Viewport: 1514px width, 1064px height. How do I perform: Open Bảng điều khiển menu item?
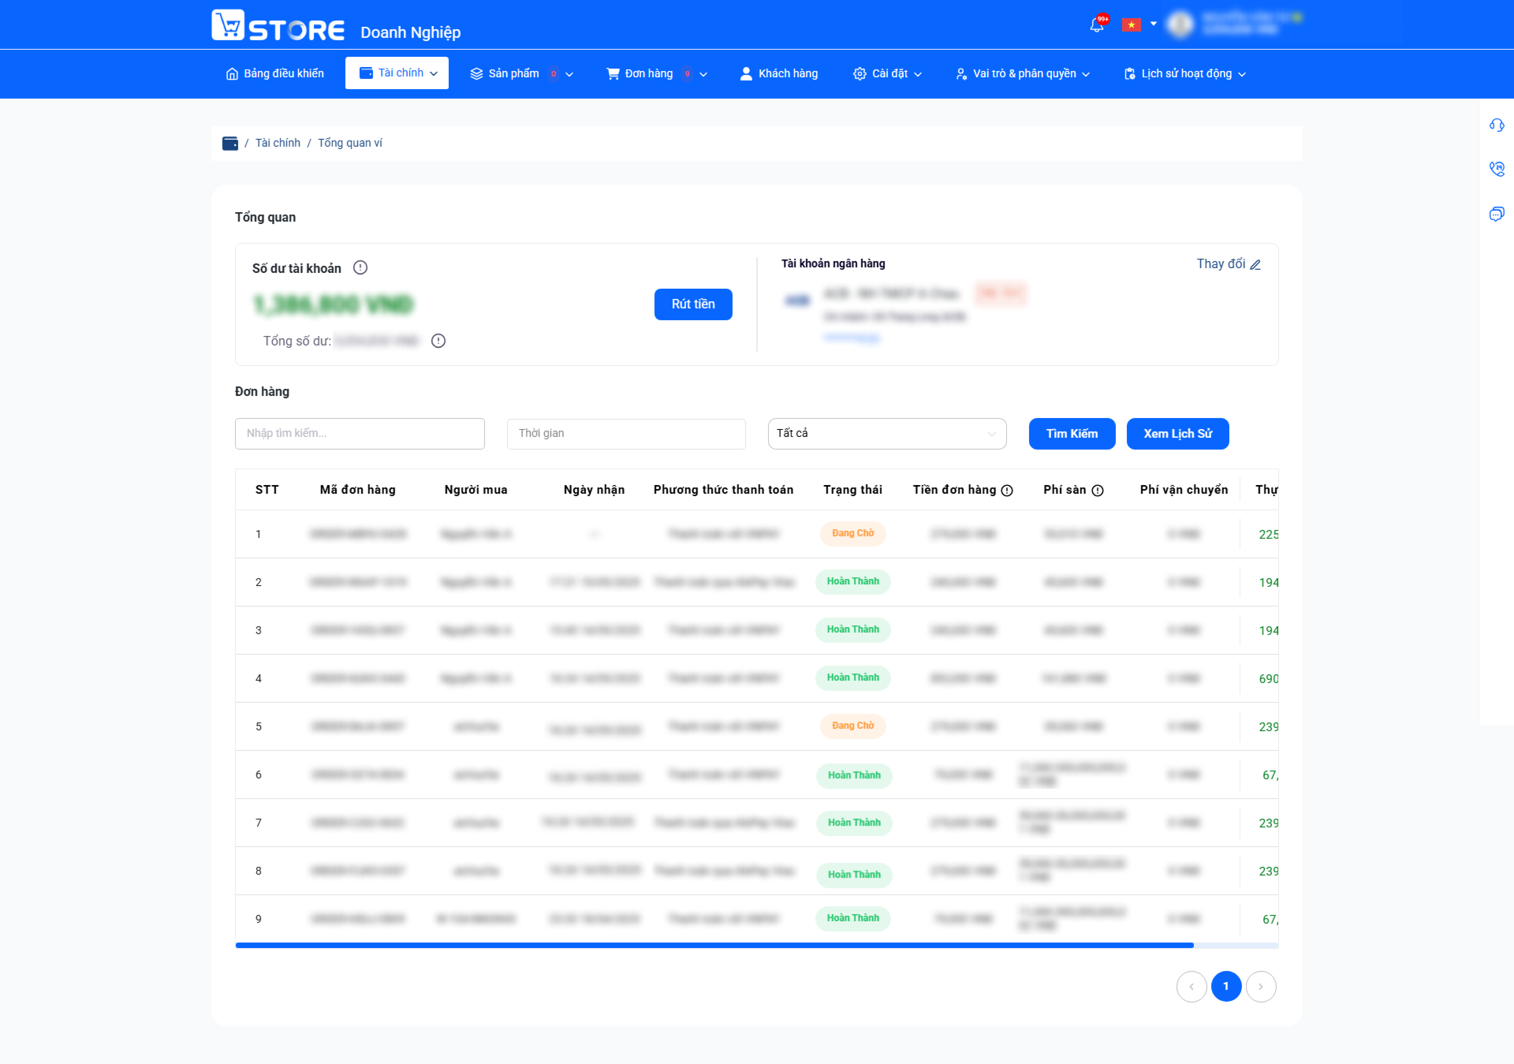pyautogui.click(x=275, y=74)
